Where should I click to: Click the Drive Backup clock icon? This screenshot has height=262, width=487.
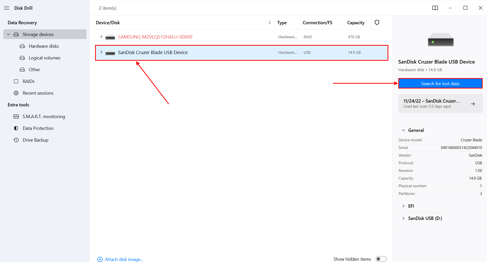click(x=16, y=140)
